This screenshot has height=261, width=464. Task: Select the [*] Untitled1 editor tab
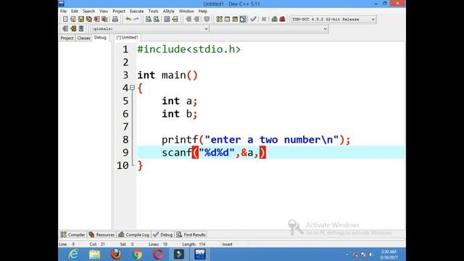[128, 38]
